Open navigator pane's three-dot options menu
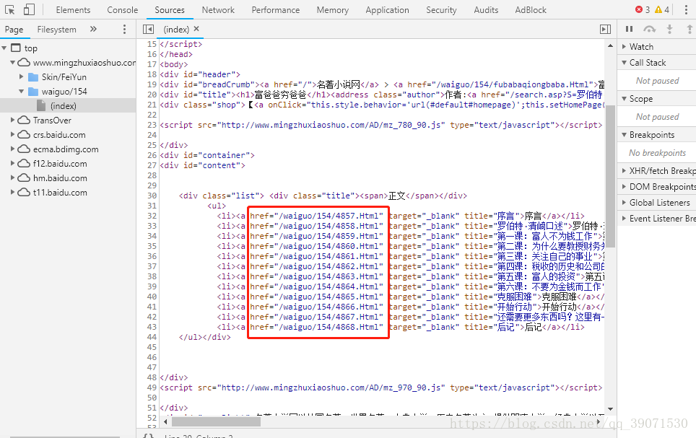 coord(124,30)
